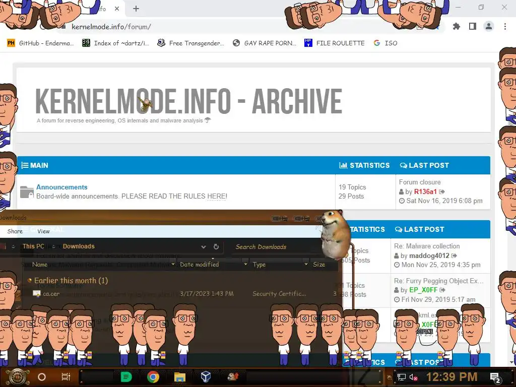Viewport: 516px width, 387px height.
Task: Follow the rules HERE link
Action: tap(217, 196)
